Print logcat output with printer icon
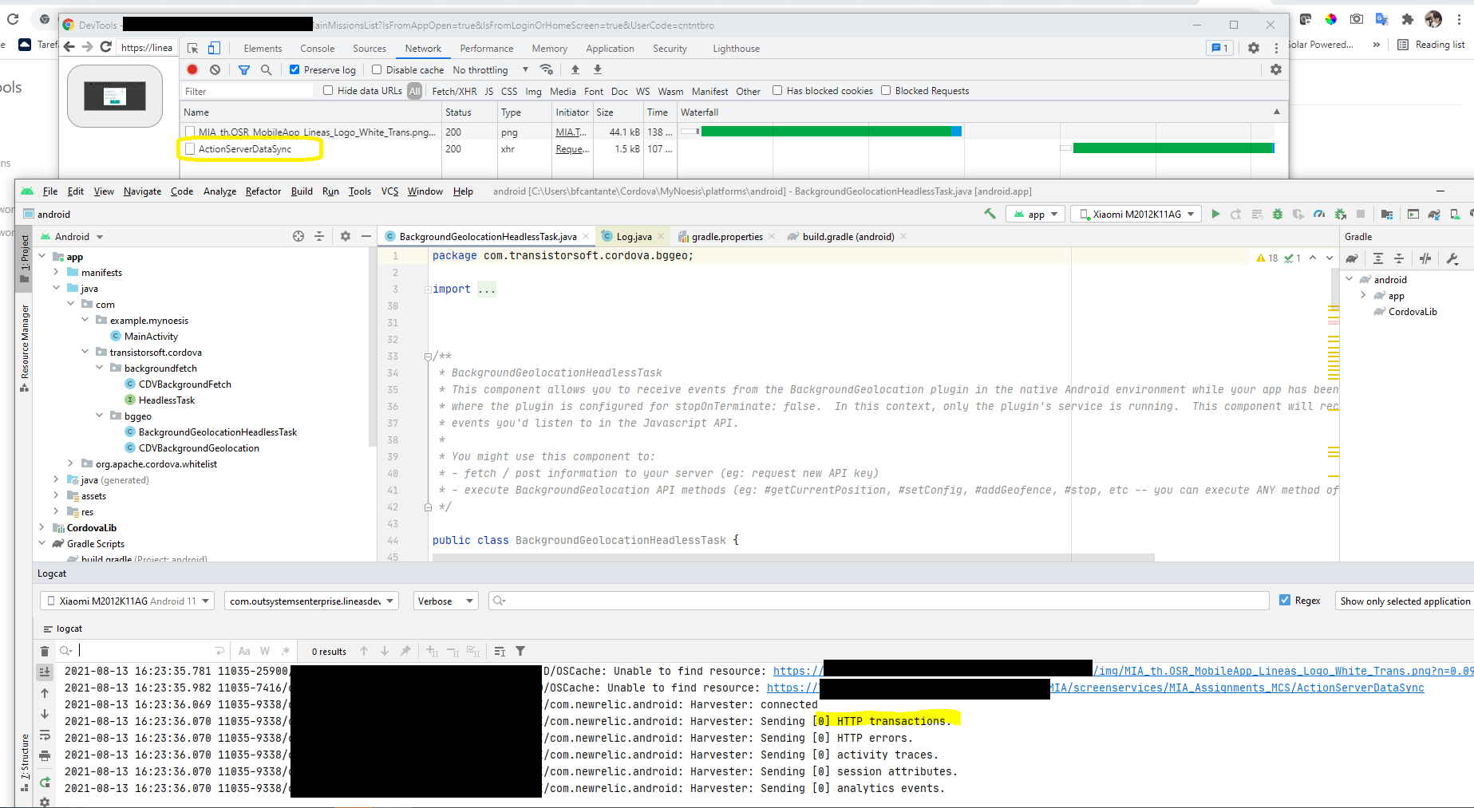Image resolution: width=1474 pixels, height=808 pixels. pyautogui.click(x=45, y=755)
